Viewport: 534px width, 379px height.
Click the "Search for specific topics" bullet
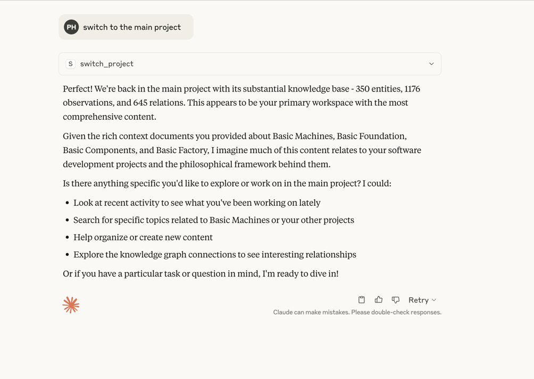(x=213, y=220)
